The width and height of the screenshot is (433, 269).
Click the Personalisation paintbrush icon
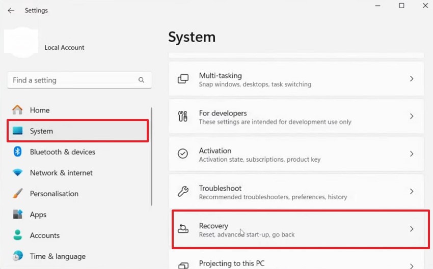pyautogui.click(x=18, y=194)
